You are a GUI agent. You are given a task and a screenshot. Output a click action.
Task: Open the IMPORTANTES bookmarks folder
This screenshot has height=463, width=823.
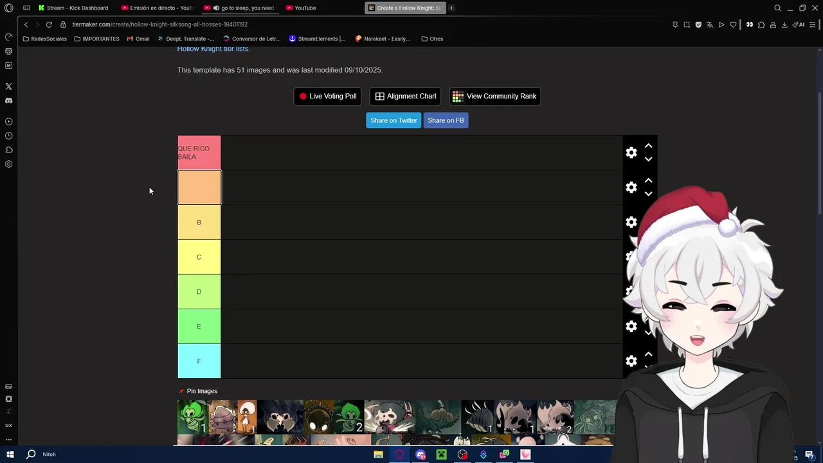96,39
